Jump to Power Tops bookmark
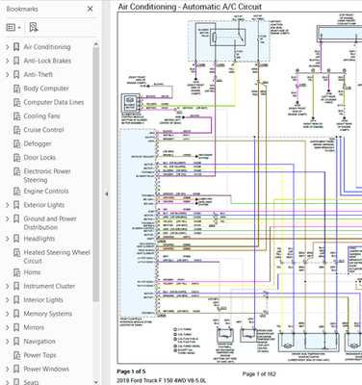The width and height of the screenshot is (362, 385). point(39,355)
